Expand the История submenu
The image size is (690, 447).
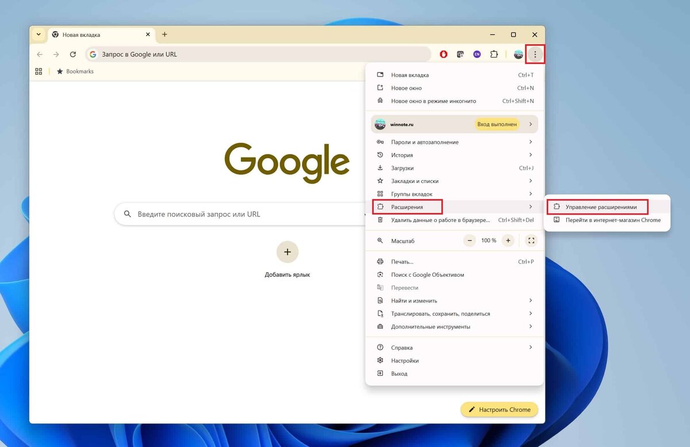pyautogui.click(x=454, y=155)
